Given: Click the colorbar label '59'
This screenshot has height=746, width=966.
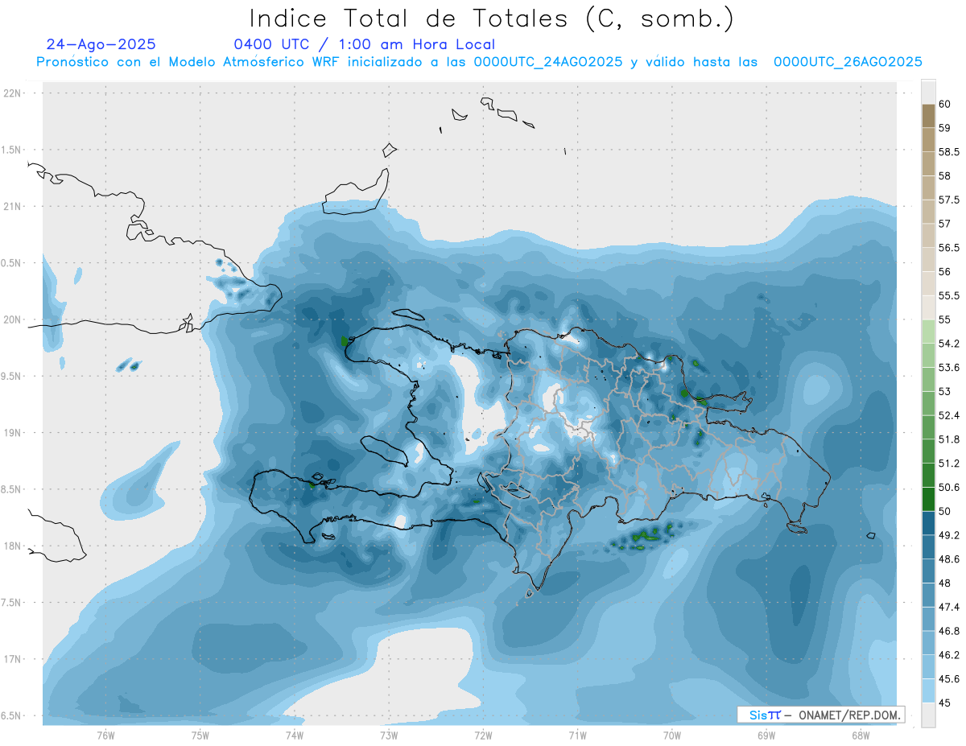Looking at the screenshot, I should point(944,128).
